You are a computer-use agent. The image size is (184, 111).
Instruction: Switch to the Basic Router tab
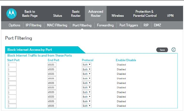coord(76,14)
